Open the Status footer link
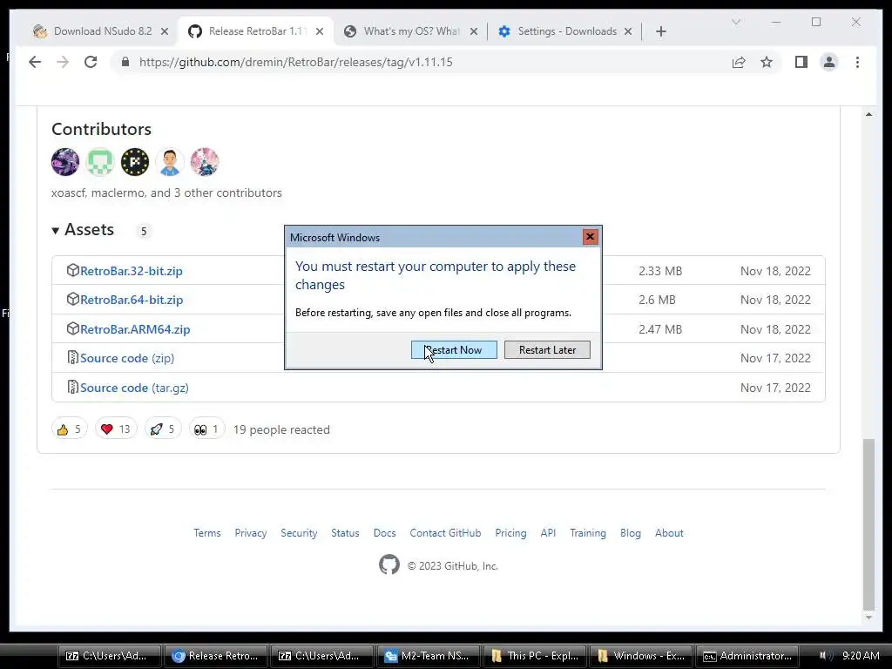The image size is (892, 669). [345, 533]
